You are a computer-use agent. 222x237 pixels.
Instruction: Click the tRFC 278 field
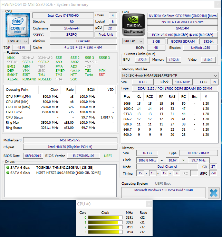pyautogui.click(x=213, y=173)
